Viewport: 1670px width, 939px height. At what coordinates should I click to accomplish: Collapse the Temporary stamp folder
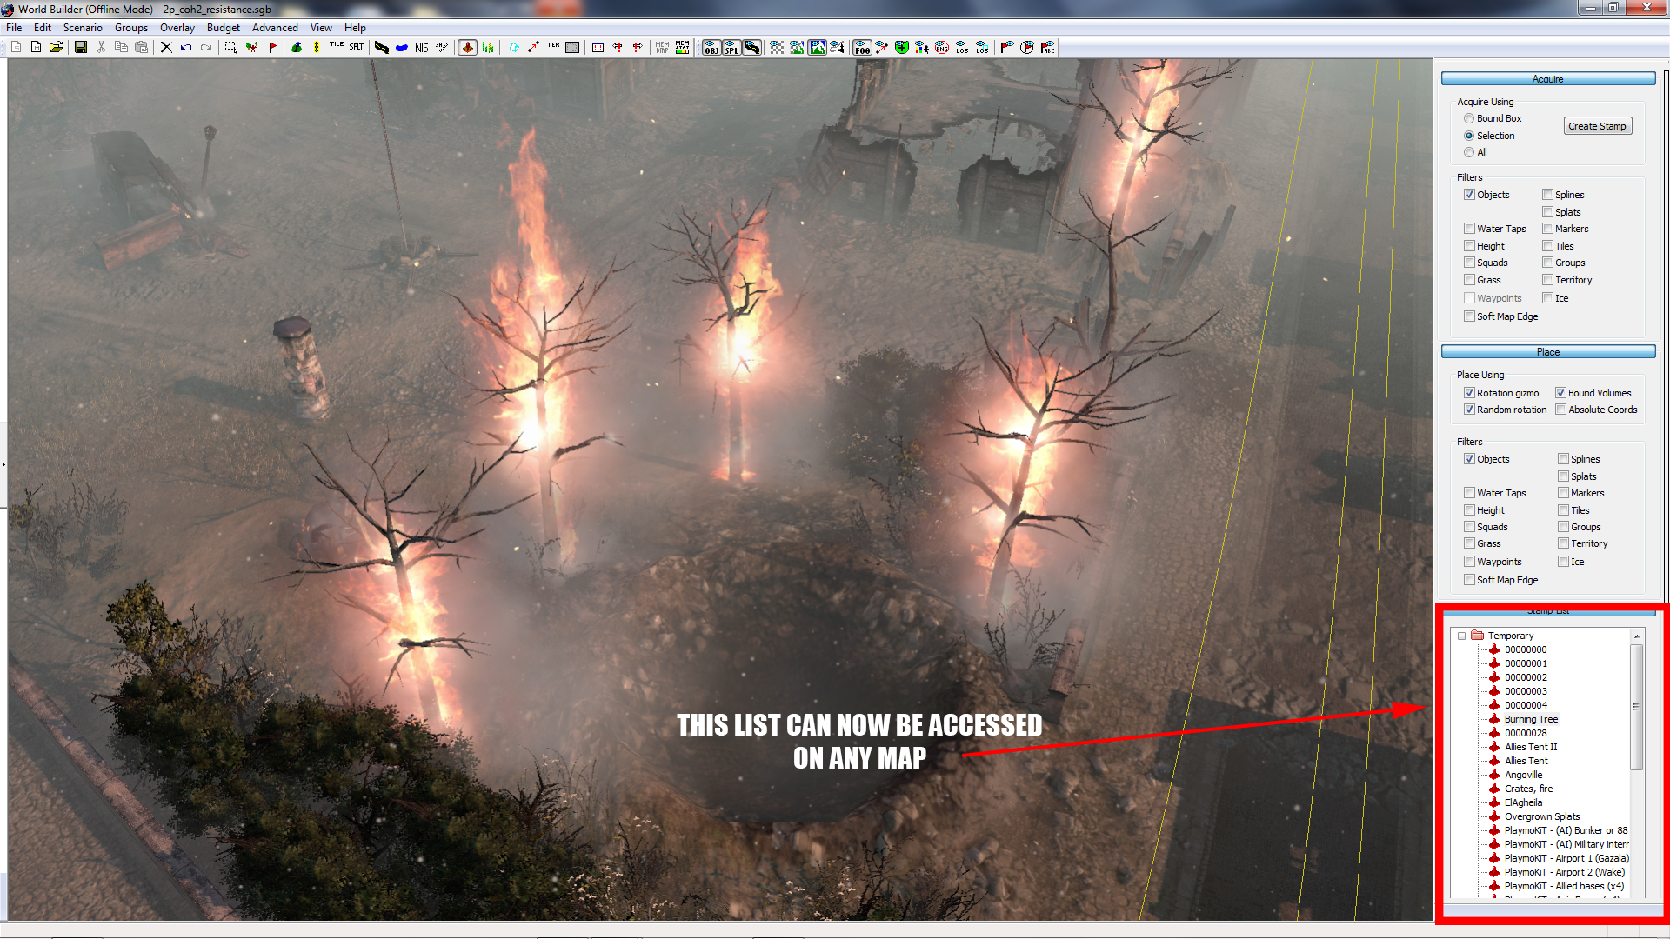1462,636
